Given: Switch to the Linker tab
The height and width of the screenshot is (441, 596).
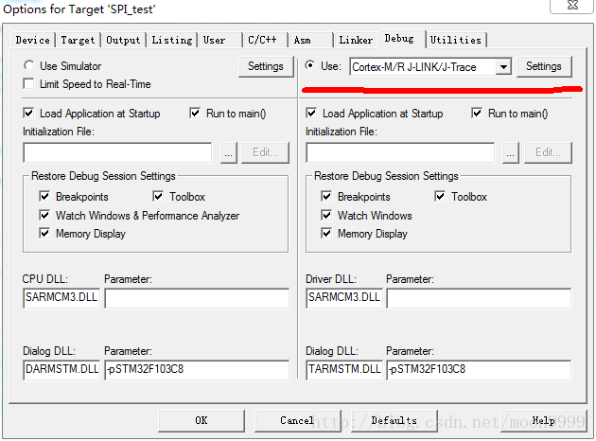Looking at the screenshot, I should coord(356,40).
